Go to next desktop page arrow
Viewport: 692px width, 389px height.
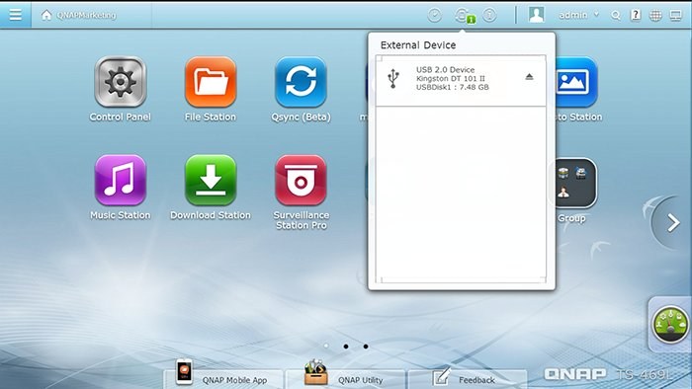672,223
